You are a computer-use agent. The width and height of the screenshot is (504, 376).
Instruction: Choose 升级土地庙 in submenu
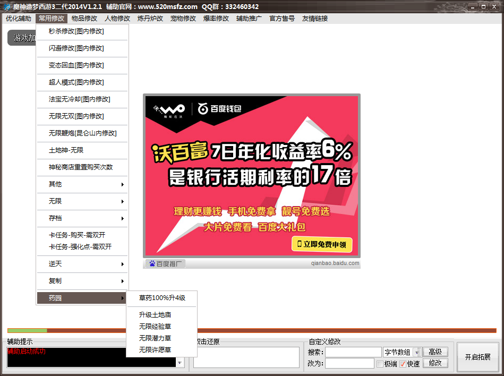pos(161,315)
